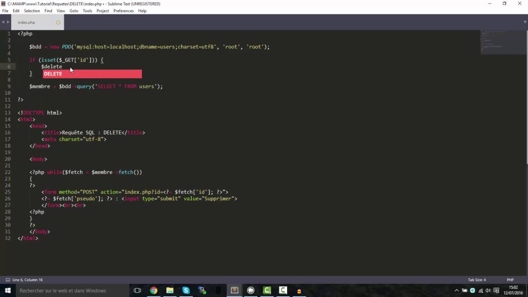This screenshot has height=297, width=528.
Task: Click the '<!DOCTYPE html>' line
Action: click(40, 113)
